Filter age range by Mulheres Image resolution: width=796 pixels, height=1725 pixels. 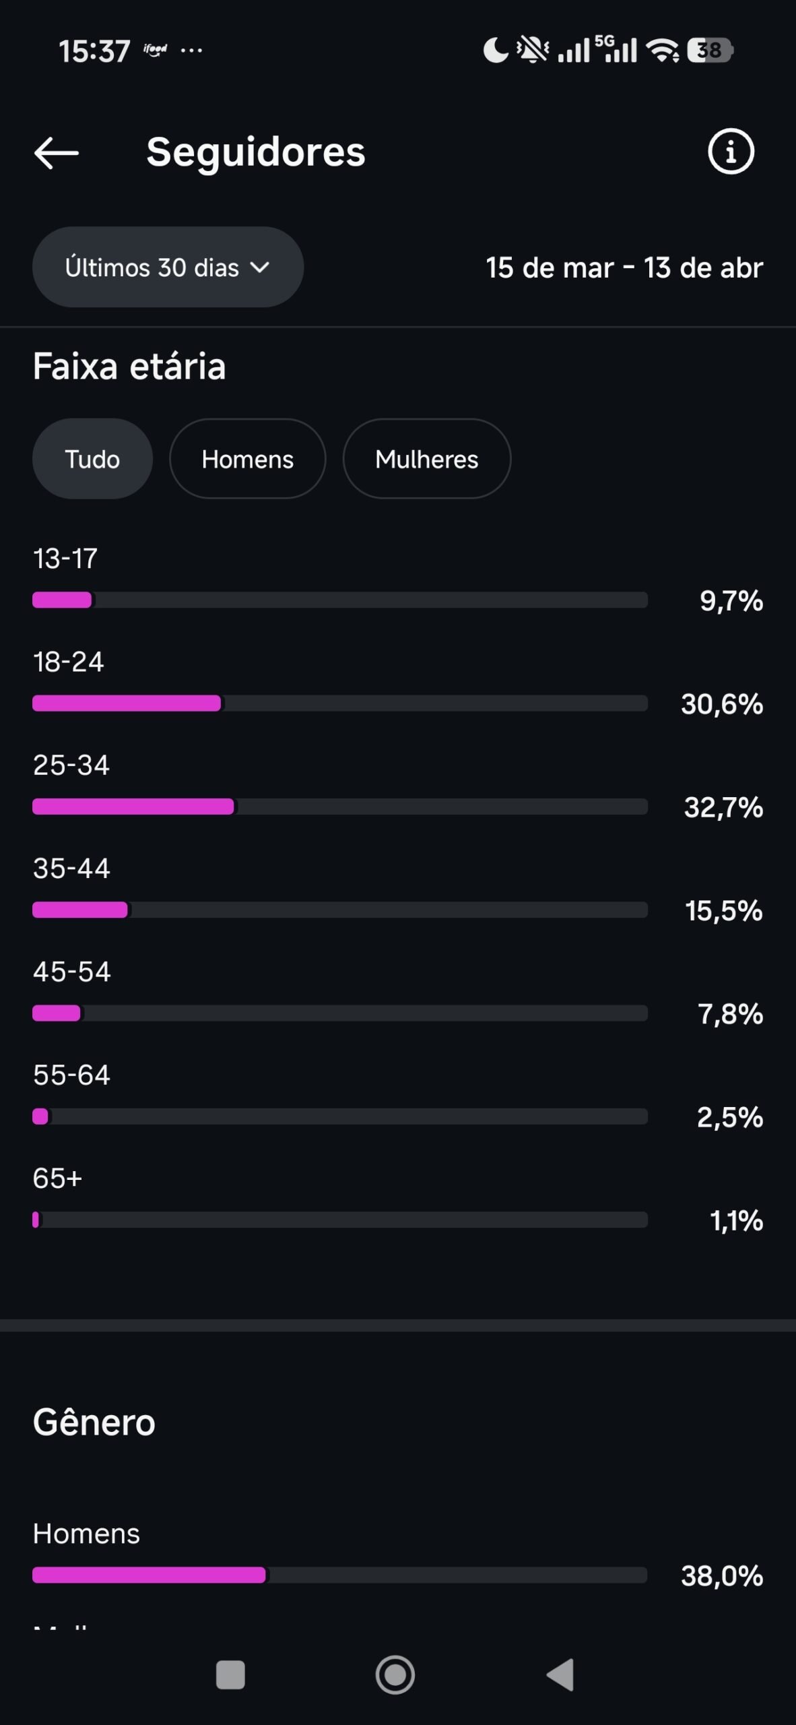426,459
